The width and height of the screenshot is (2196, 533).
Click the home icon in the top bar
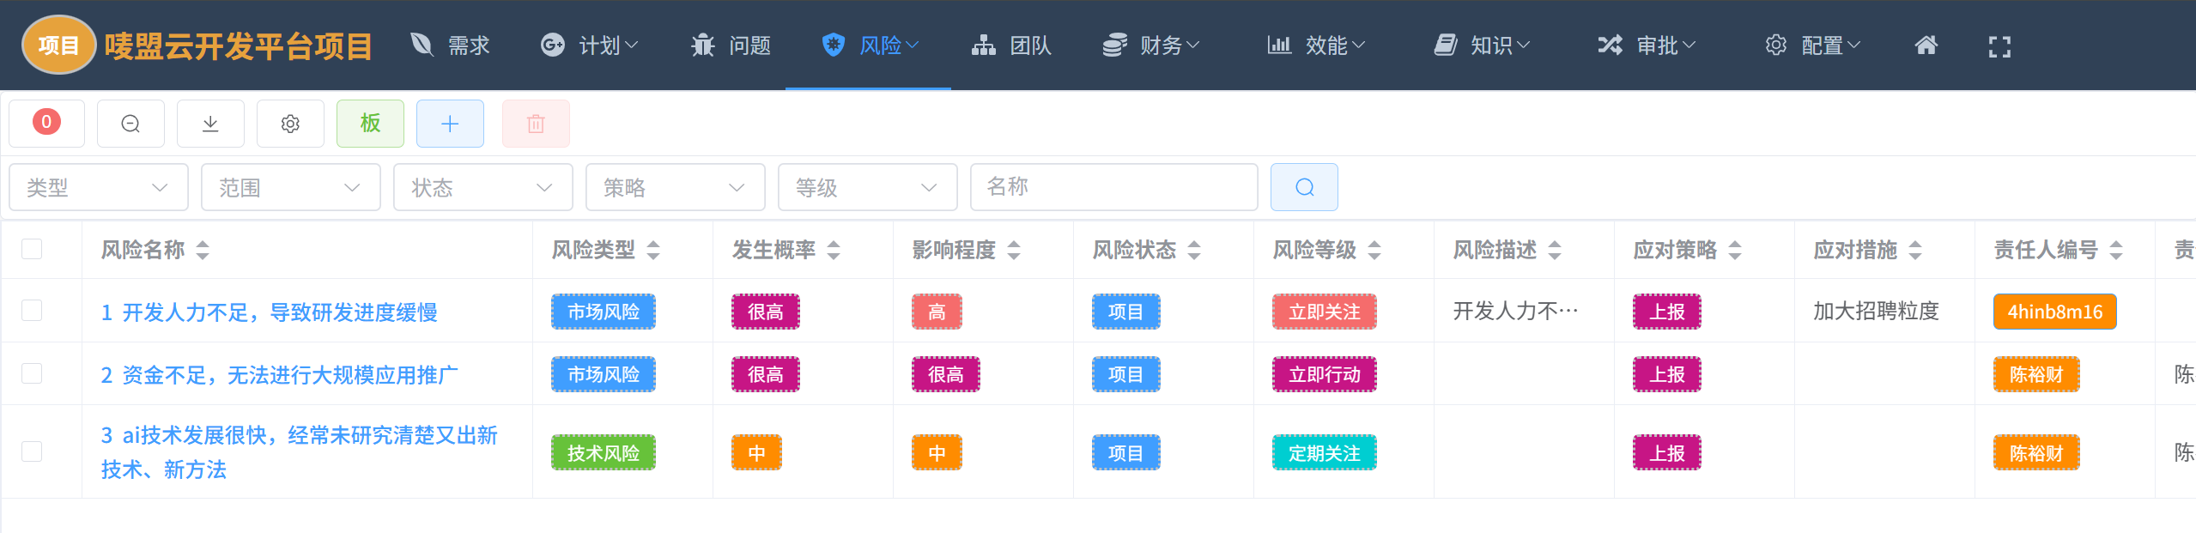click(1926, 45)
